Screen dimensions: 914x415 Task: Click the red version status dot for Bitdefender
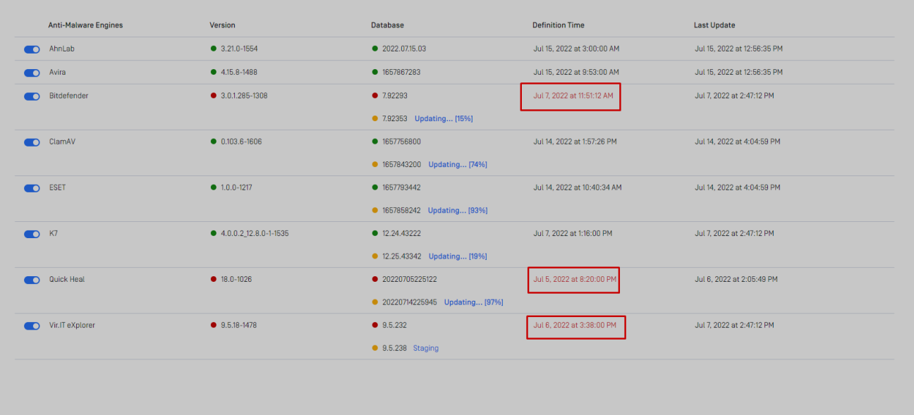(214, 95)
